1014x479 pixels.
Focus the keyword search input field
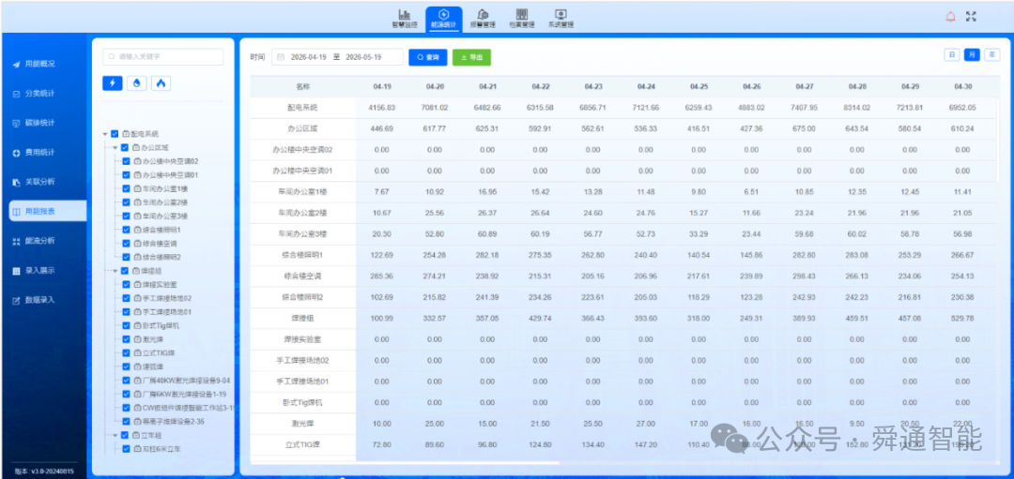[x=163, y=57]
